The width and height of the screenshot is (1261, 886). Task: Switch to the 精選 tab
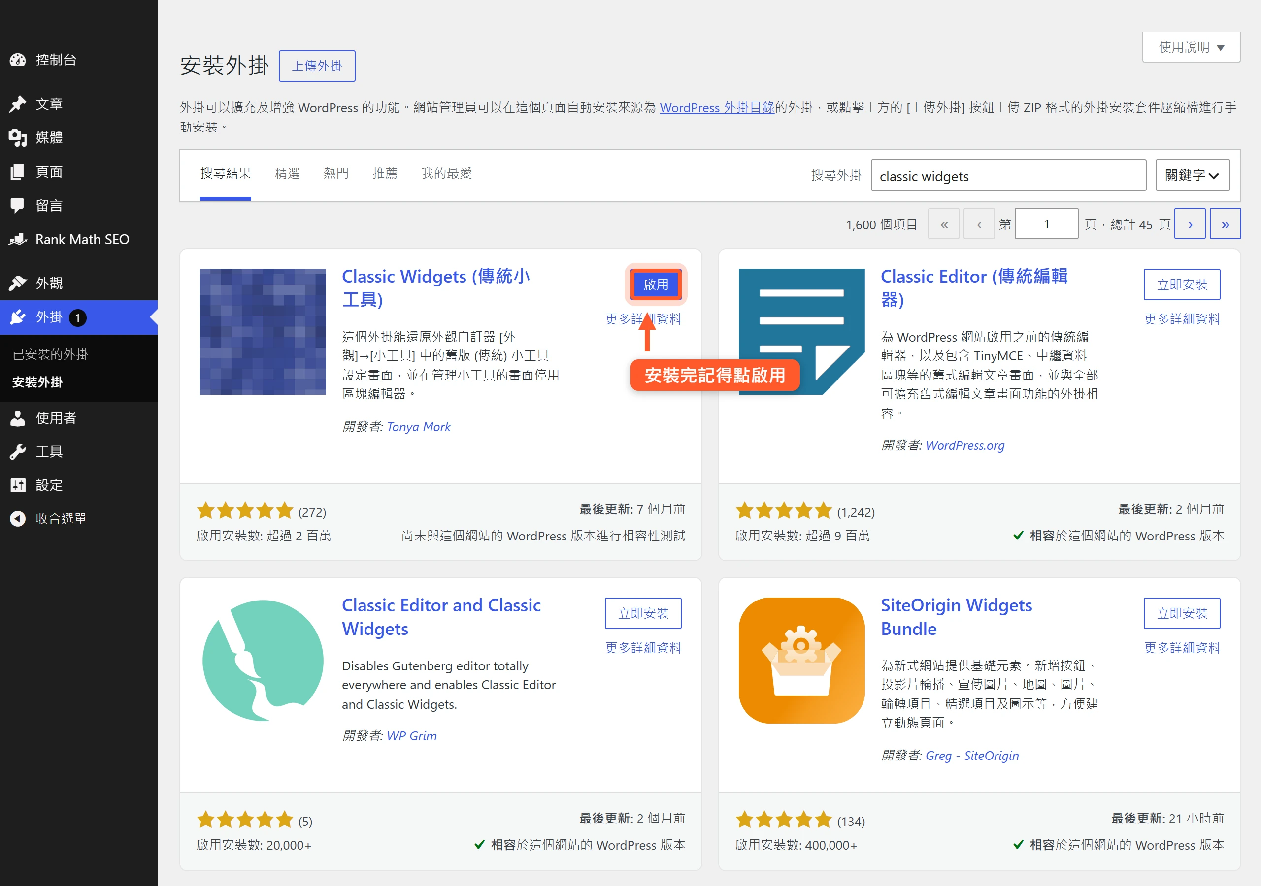pyautogui.click(x=287, y=174)
